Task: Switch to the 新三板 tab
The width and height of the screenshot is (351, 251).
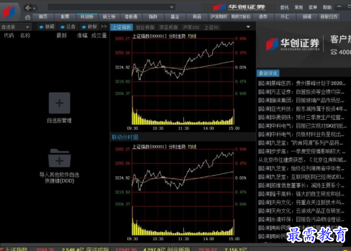Action: point(109,17)
